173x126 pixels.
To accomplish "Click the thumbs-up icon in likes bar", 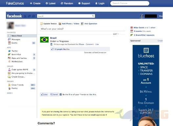I will coord(52,49).
